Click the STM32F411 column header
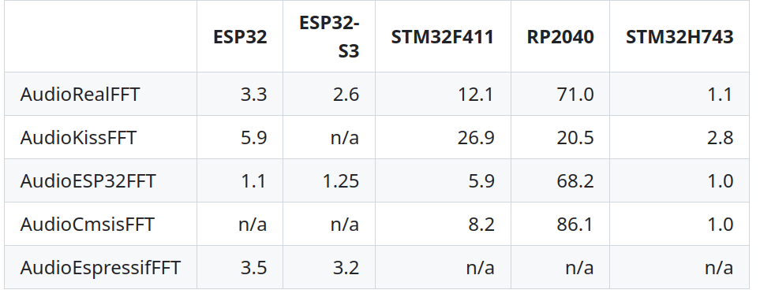Screen dimensions: 760x301 [x=443, y=37]
